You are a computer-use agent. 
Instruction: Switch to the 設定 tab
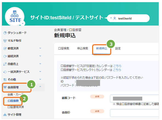click(x=118, y=48)
